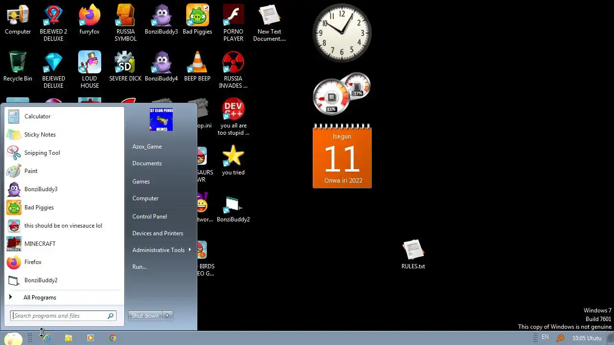Viewport: 614px width, 345px height.
Task: Expand the Administrative Tools submenu
Action: pyautogui.click(x=161, y=250)
